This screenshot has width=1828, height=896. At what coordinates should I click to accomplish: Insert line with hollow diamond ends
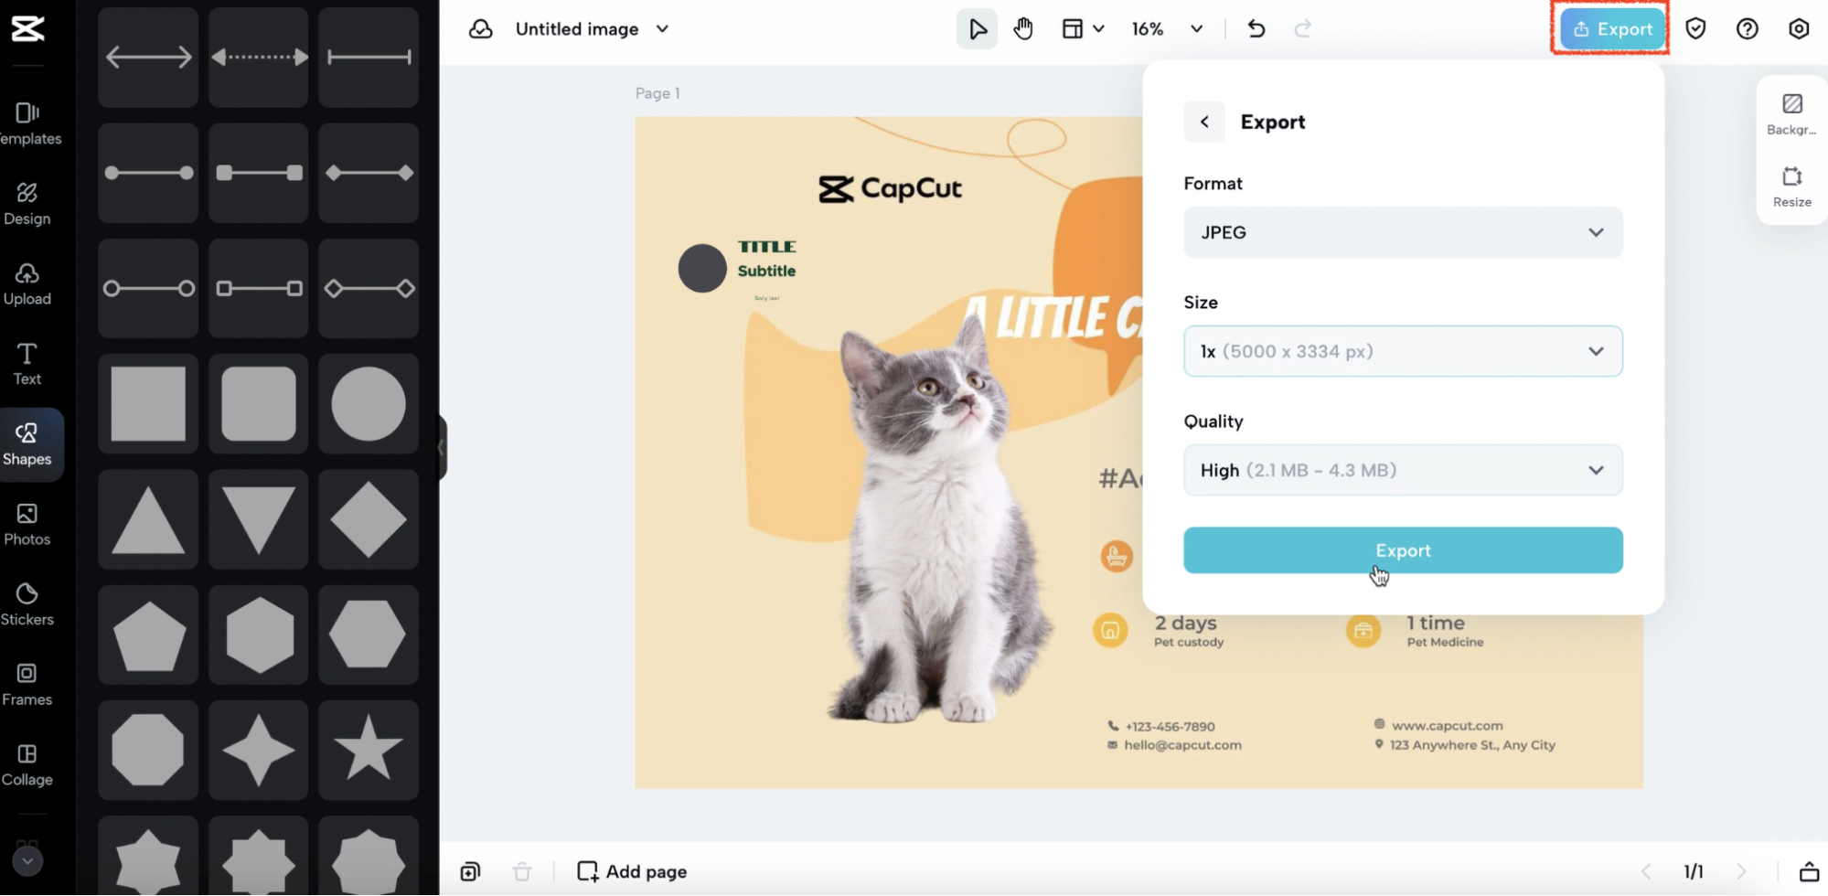(369, 289)
